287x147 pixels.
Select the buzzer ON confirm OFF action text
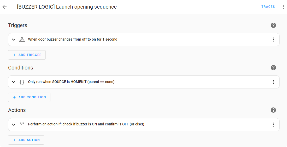point(86,124)
